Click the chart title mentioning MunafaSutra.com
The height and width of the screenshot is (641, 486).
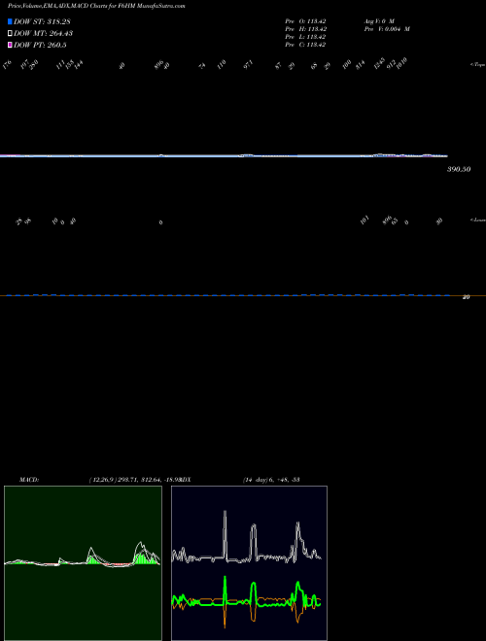pos(96,6)
